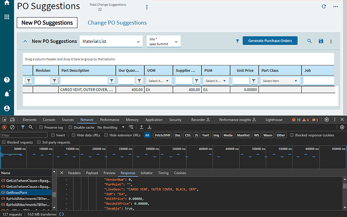Click the save disk icon in grid toolbar
This screenshot has height=217, width=347.
[321, 41]
